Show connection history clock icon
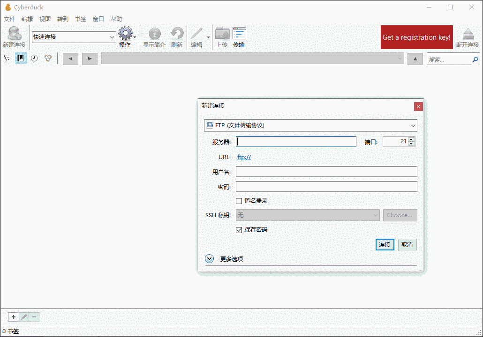The width and height of the screenshot is (483, 337). point(34,58)
